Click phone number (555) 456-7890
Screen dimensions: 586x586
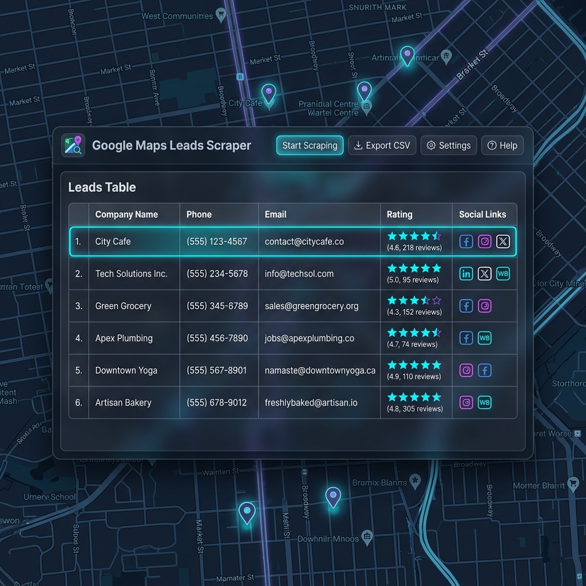point(217,338)
